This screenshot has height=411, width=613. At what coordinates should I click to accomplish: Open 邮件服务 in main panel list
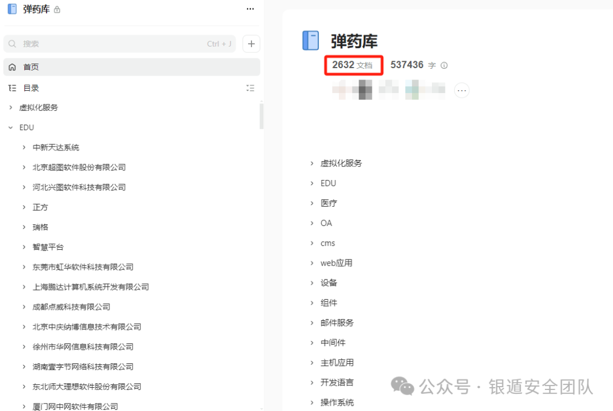tap(337, 323)
